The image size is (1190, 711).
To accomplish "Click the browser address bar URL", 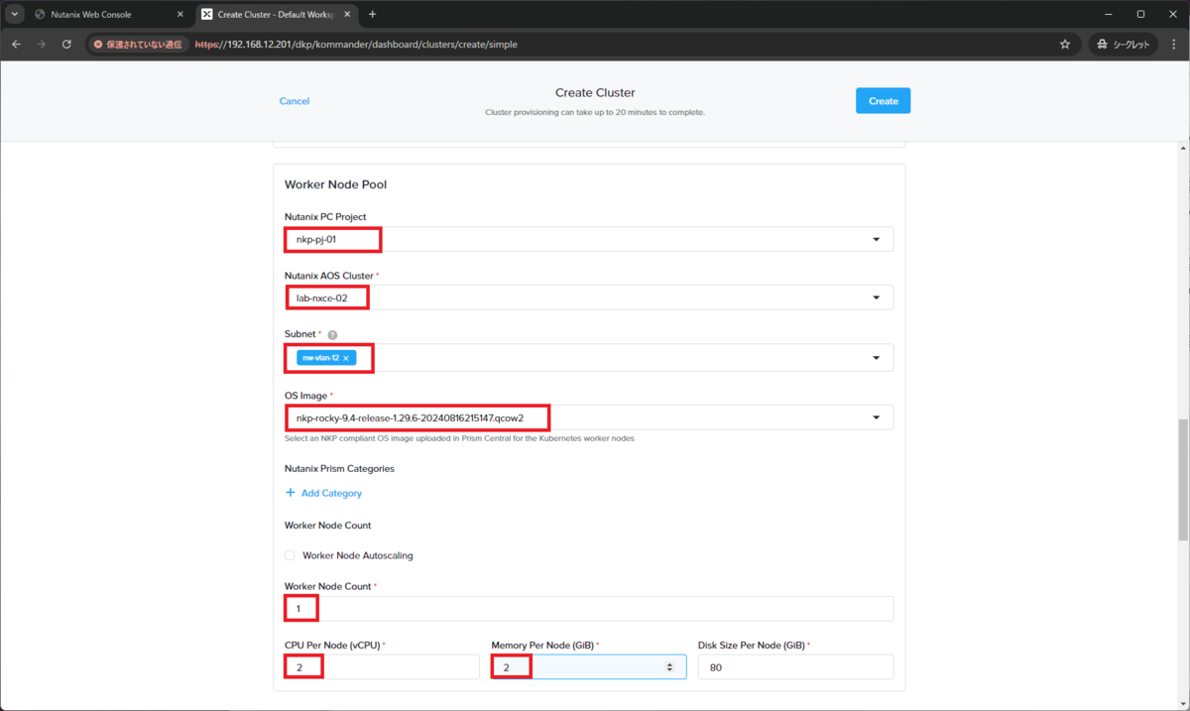I will (356, 45).
